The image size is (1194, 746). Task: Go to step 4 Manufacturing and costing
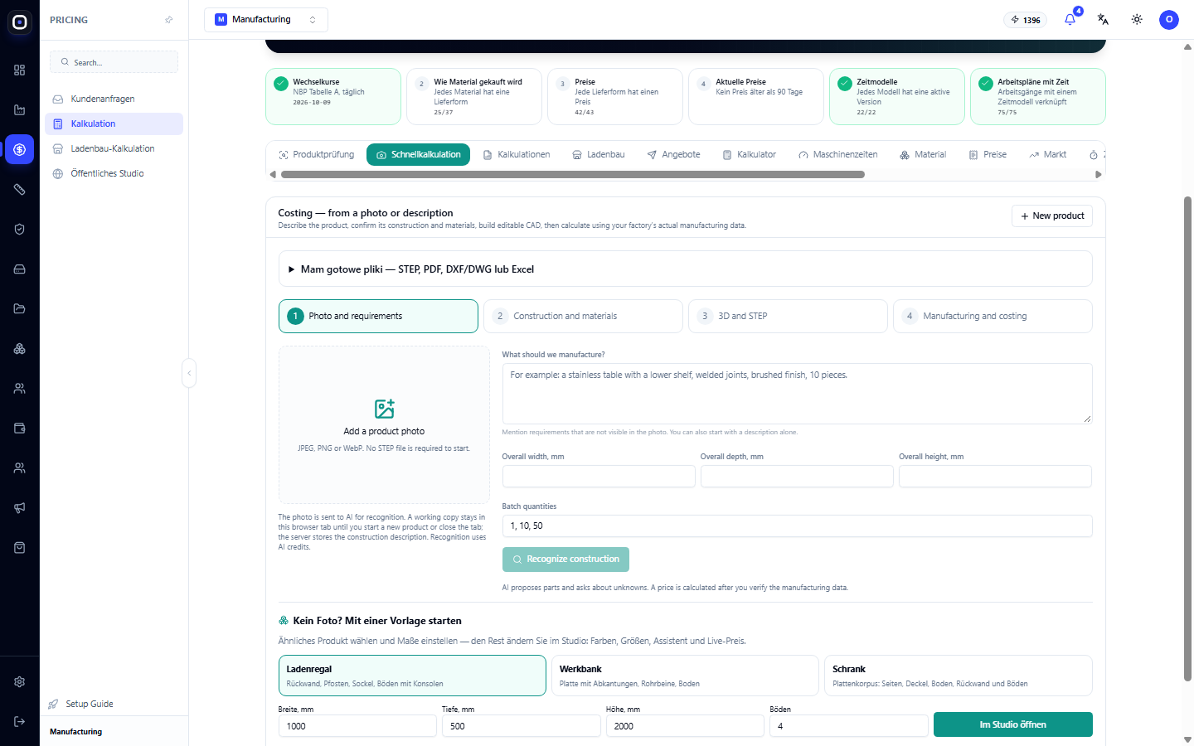point(993,316)
